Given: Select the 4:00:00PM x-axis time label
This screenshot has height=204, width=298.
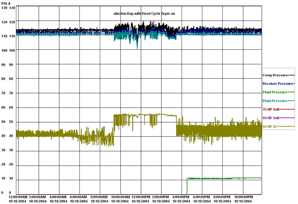Looking at the screenshot, I should coord(181,197).
